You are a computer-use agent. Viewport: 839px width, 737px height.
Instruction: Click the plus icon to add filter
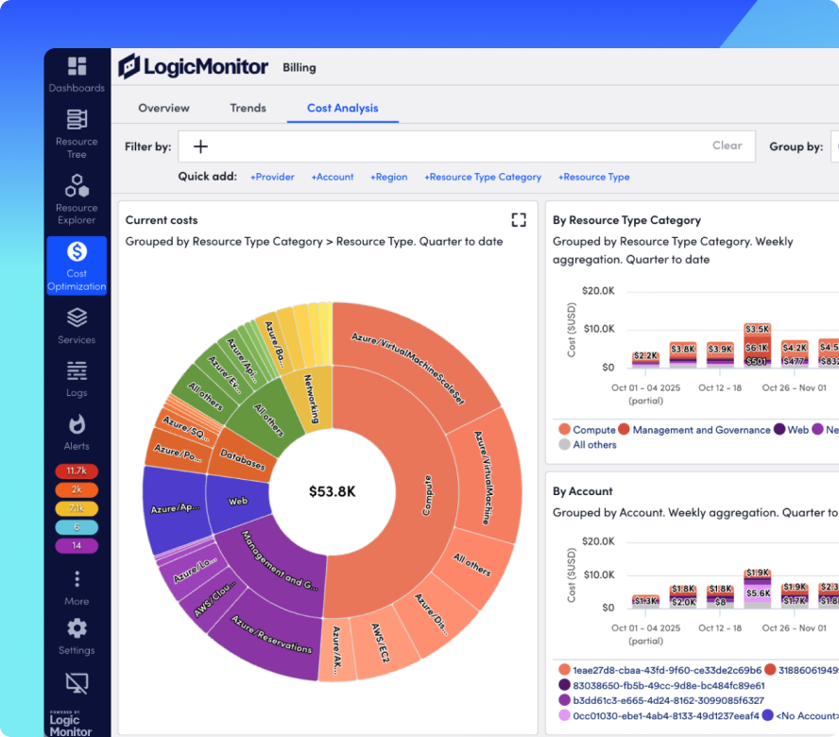[x=200, y=146]
